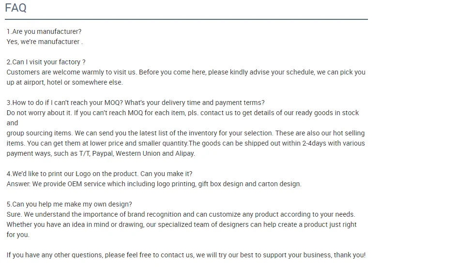Click the standalone word "and" line

tap(12, 123)
